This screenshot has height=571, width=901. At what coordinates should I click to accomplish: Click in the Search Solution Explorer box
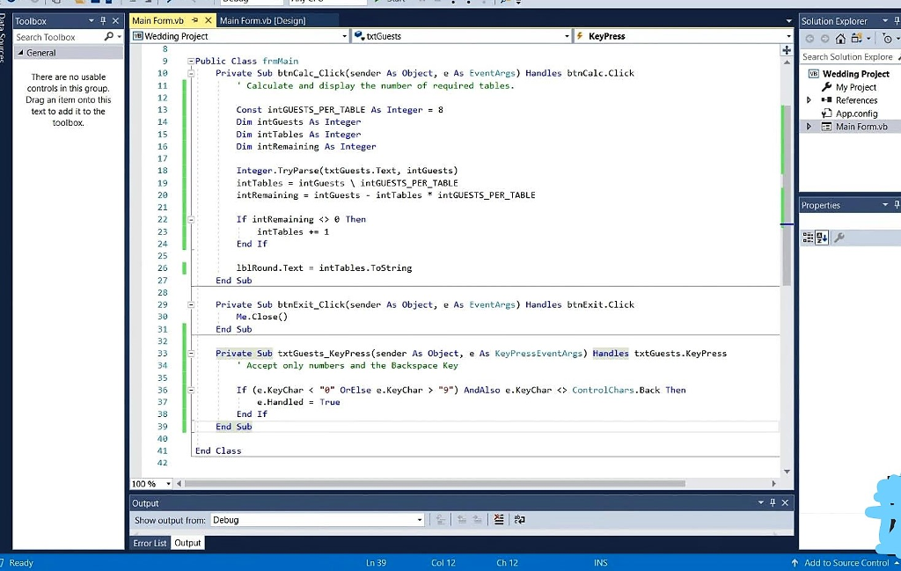coord(847,56)
